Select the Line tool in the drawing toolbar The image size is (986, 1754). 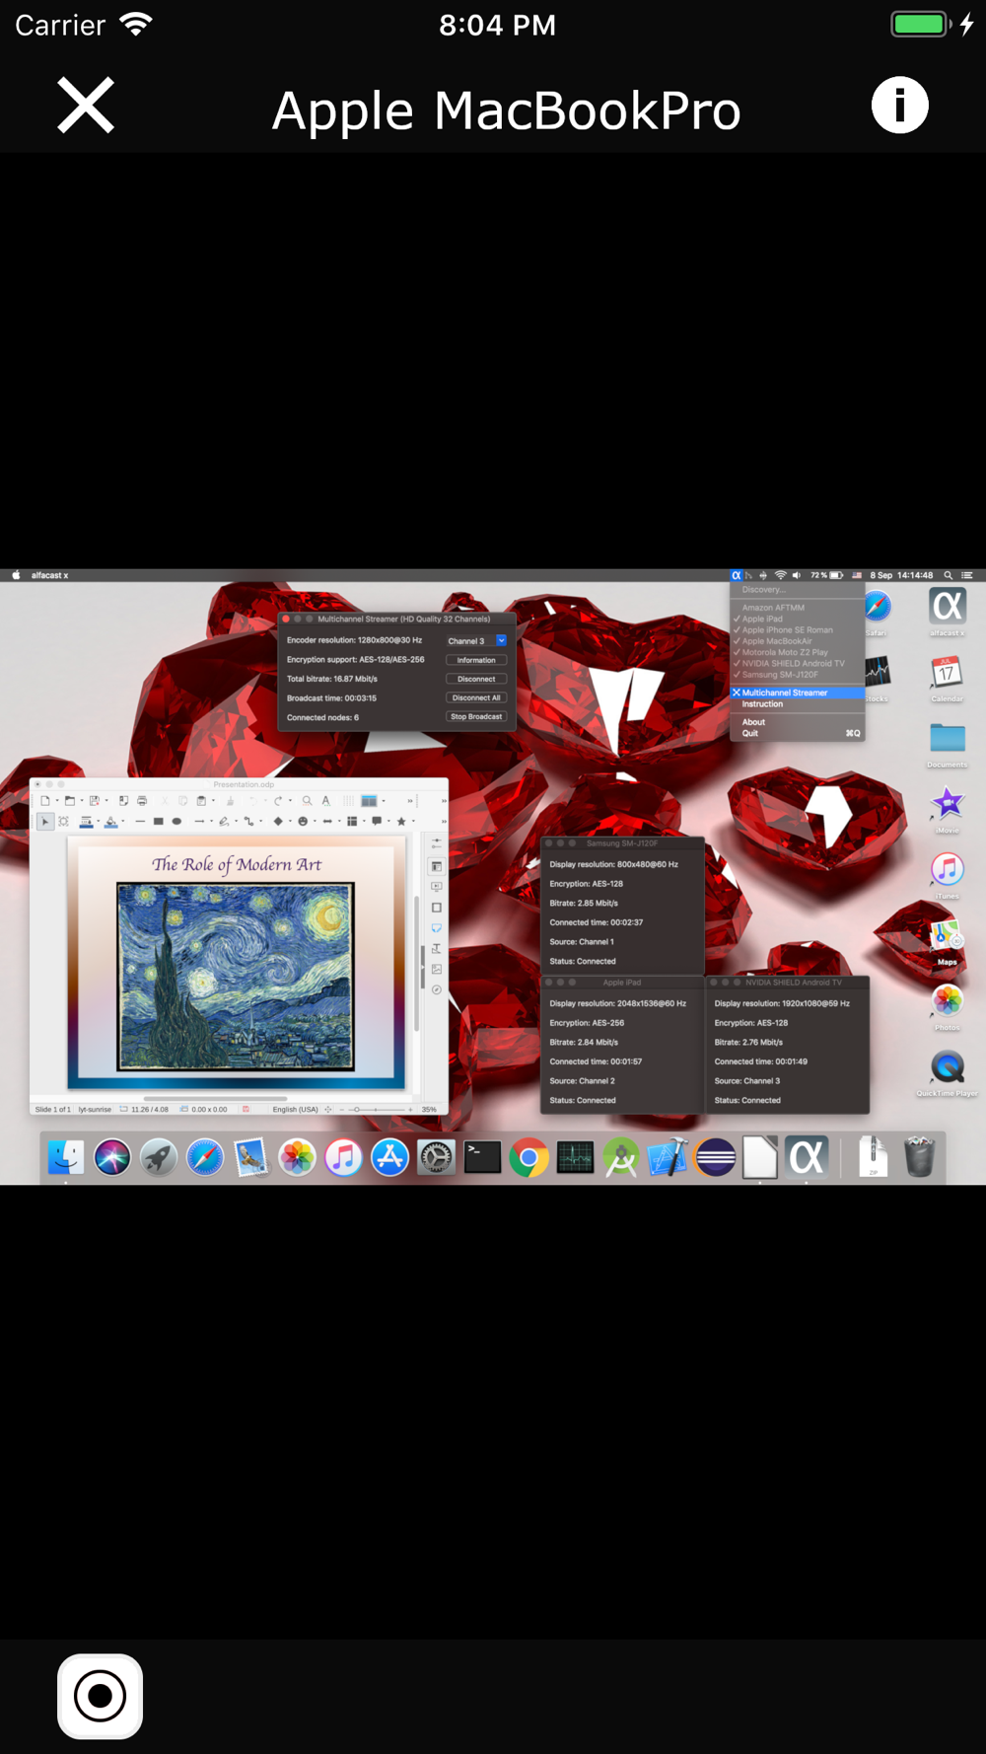point(140,821)
